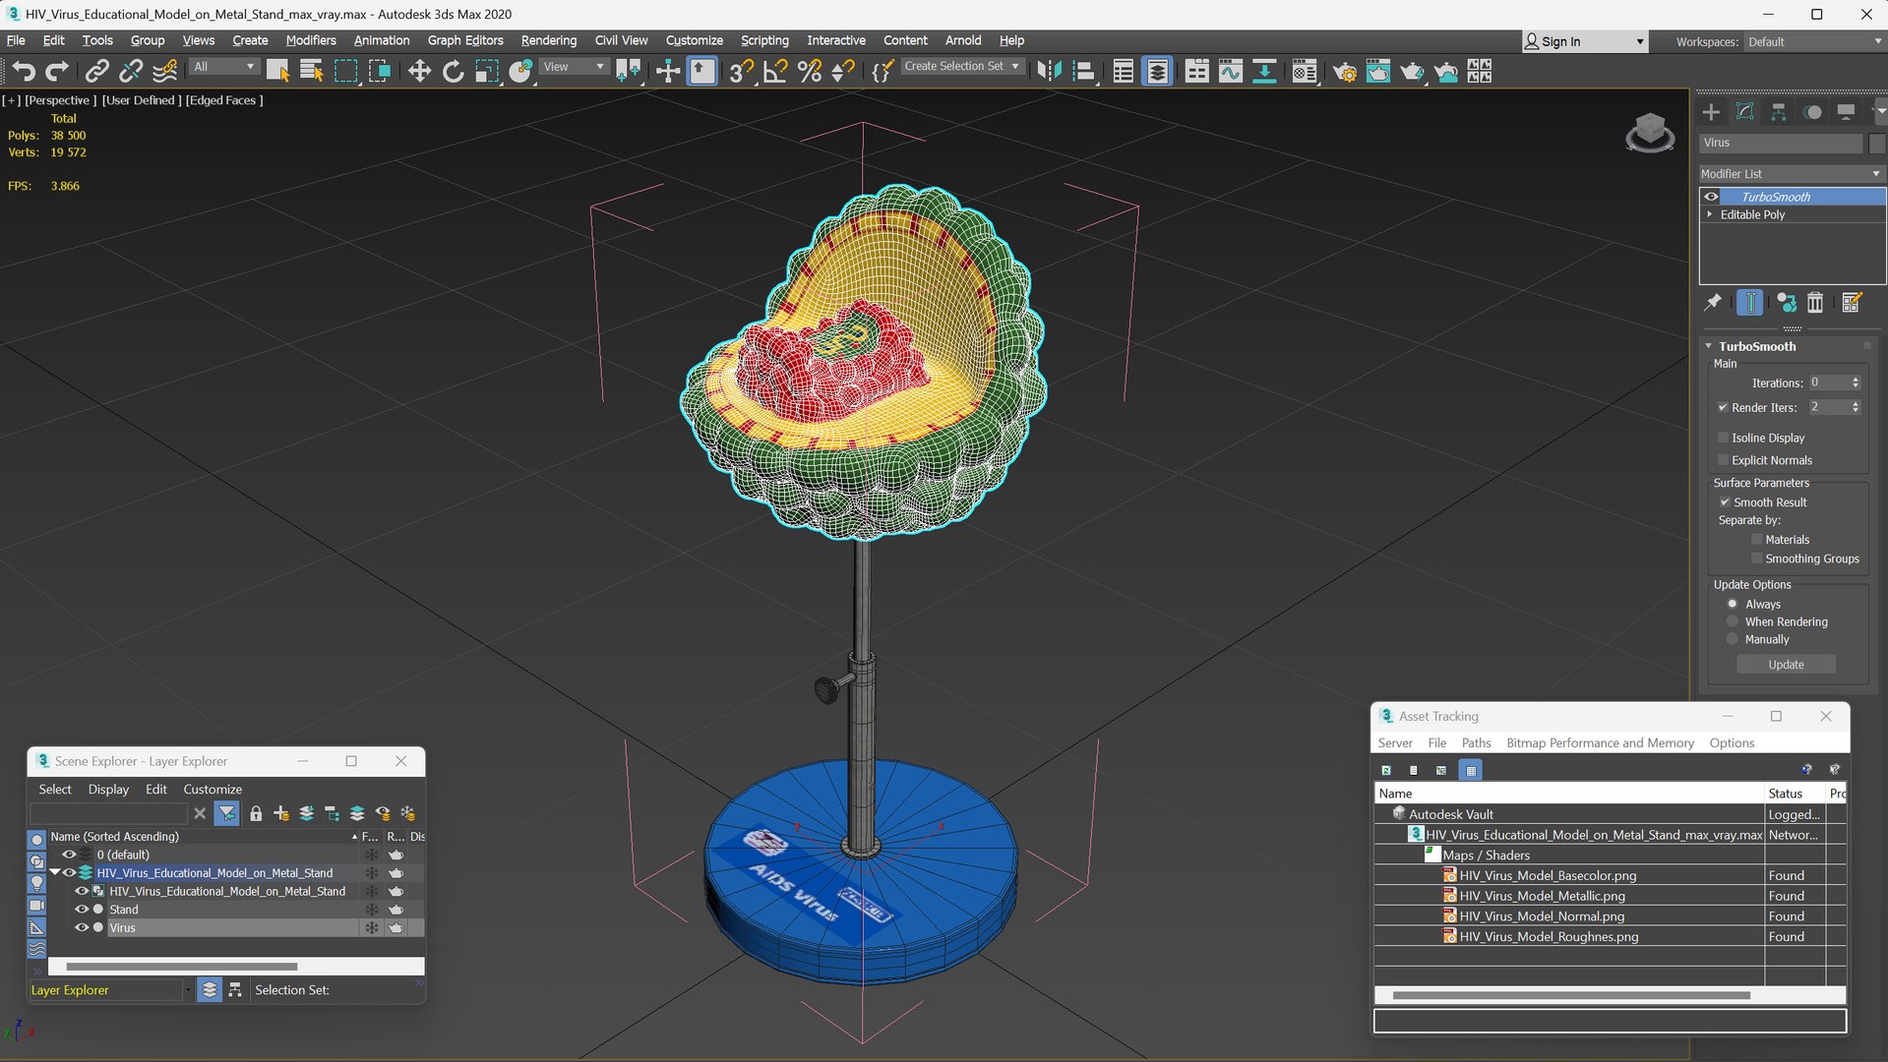The width and height of the screenshot is (1888, 1062).
Task: Activate the Select and Rotate tool
Action: coord(453,71)
